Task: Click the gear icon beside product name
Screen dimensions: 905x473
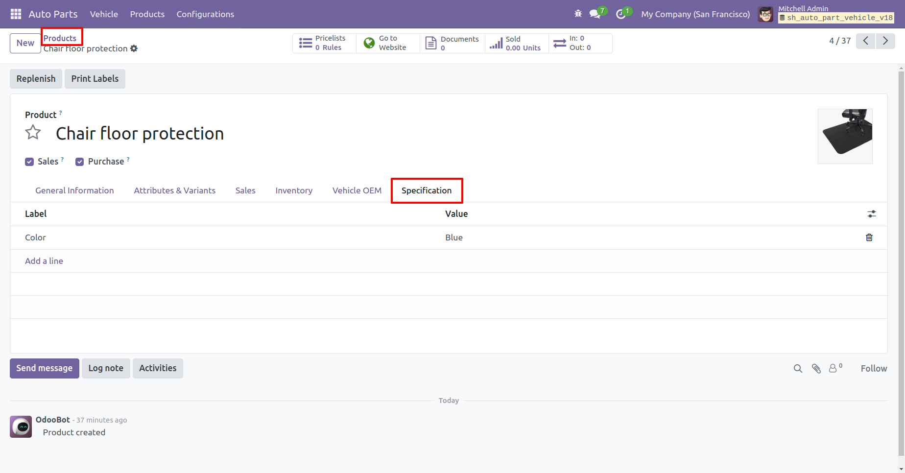Action: click(x=134, y=48)
